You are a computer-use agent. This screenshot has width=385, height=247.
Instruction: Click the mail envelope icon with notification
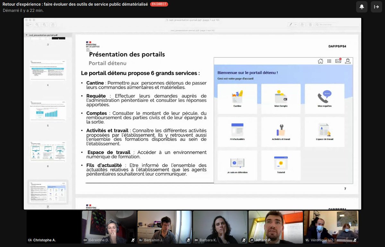338,61
